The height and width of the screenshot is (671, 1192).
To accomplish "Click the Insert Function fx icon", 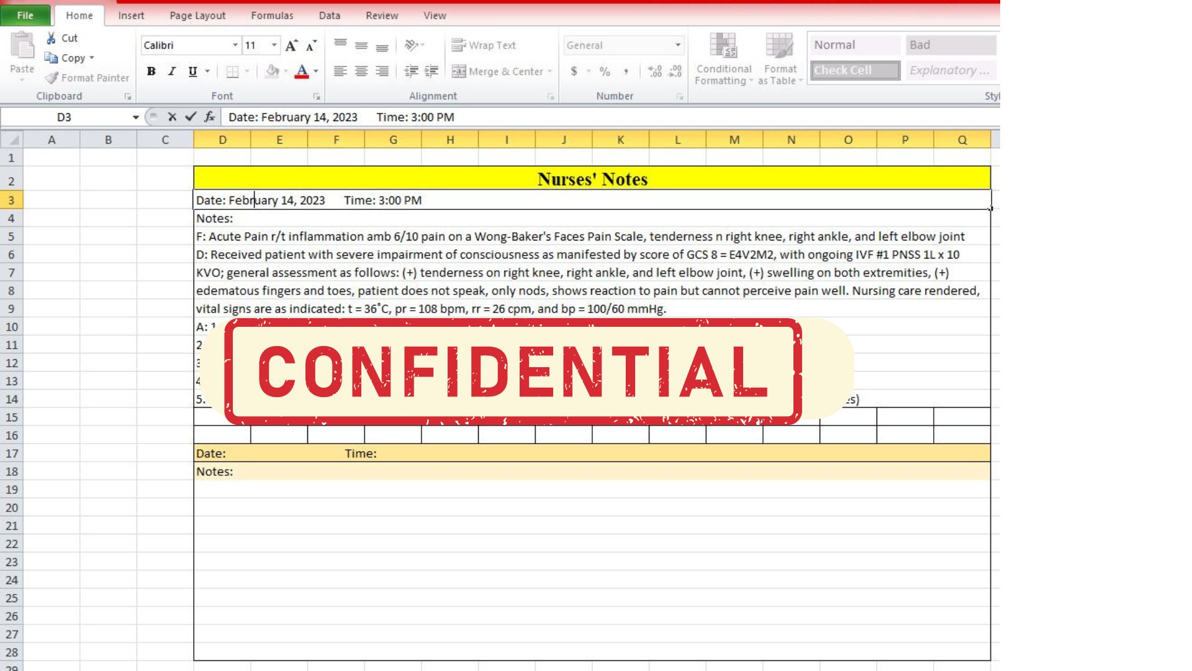I will (210, 117).
